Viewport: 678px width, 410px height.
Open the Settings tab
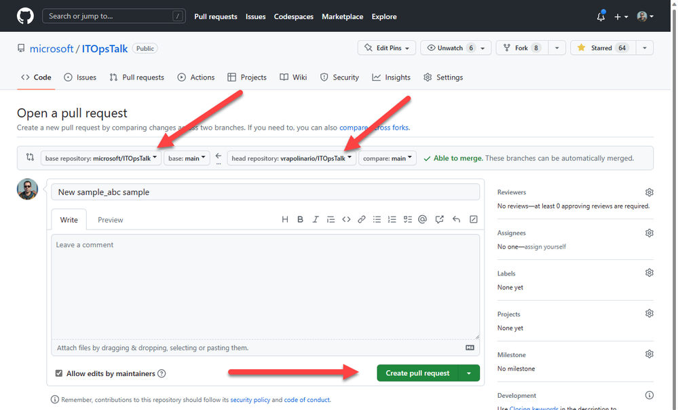(443, 77)
